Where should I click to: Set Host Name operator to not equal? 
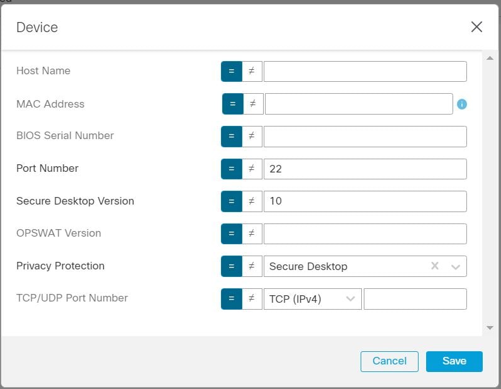pyautogui.click(x=252, y=71)
